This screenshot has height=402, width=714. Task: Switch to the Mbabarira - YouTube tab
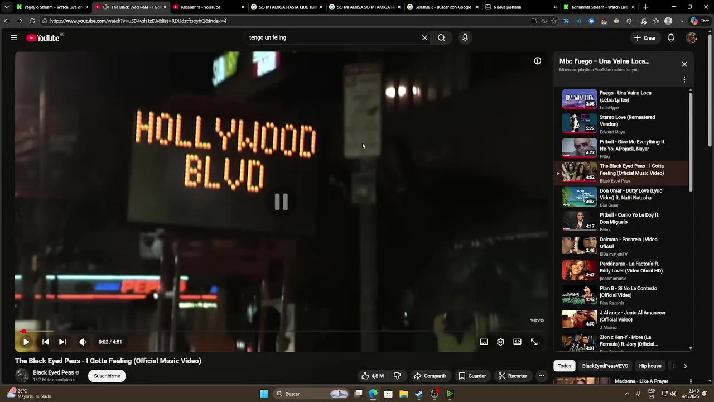tap(209, 7)
